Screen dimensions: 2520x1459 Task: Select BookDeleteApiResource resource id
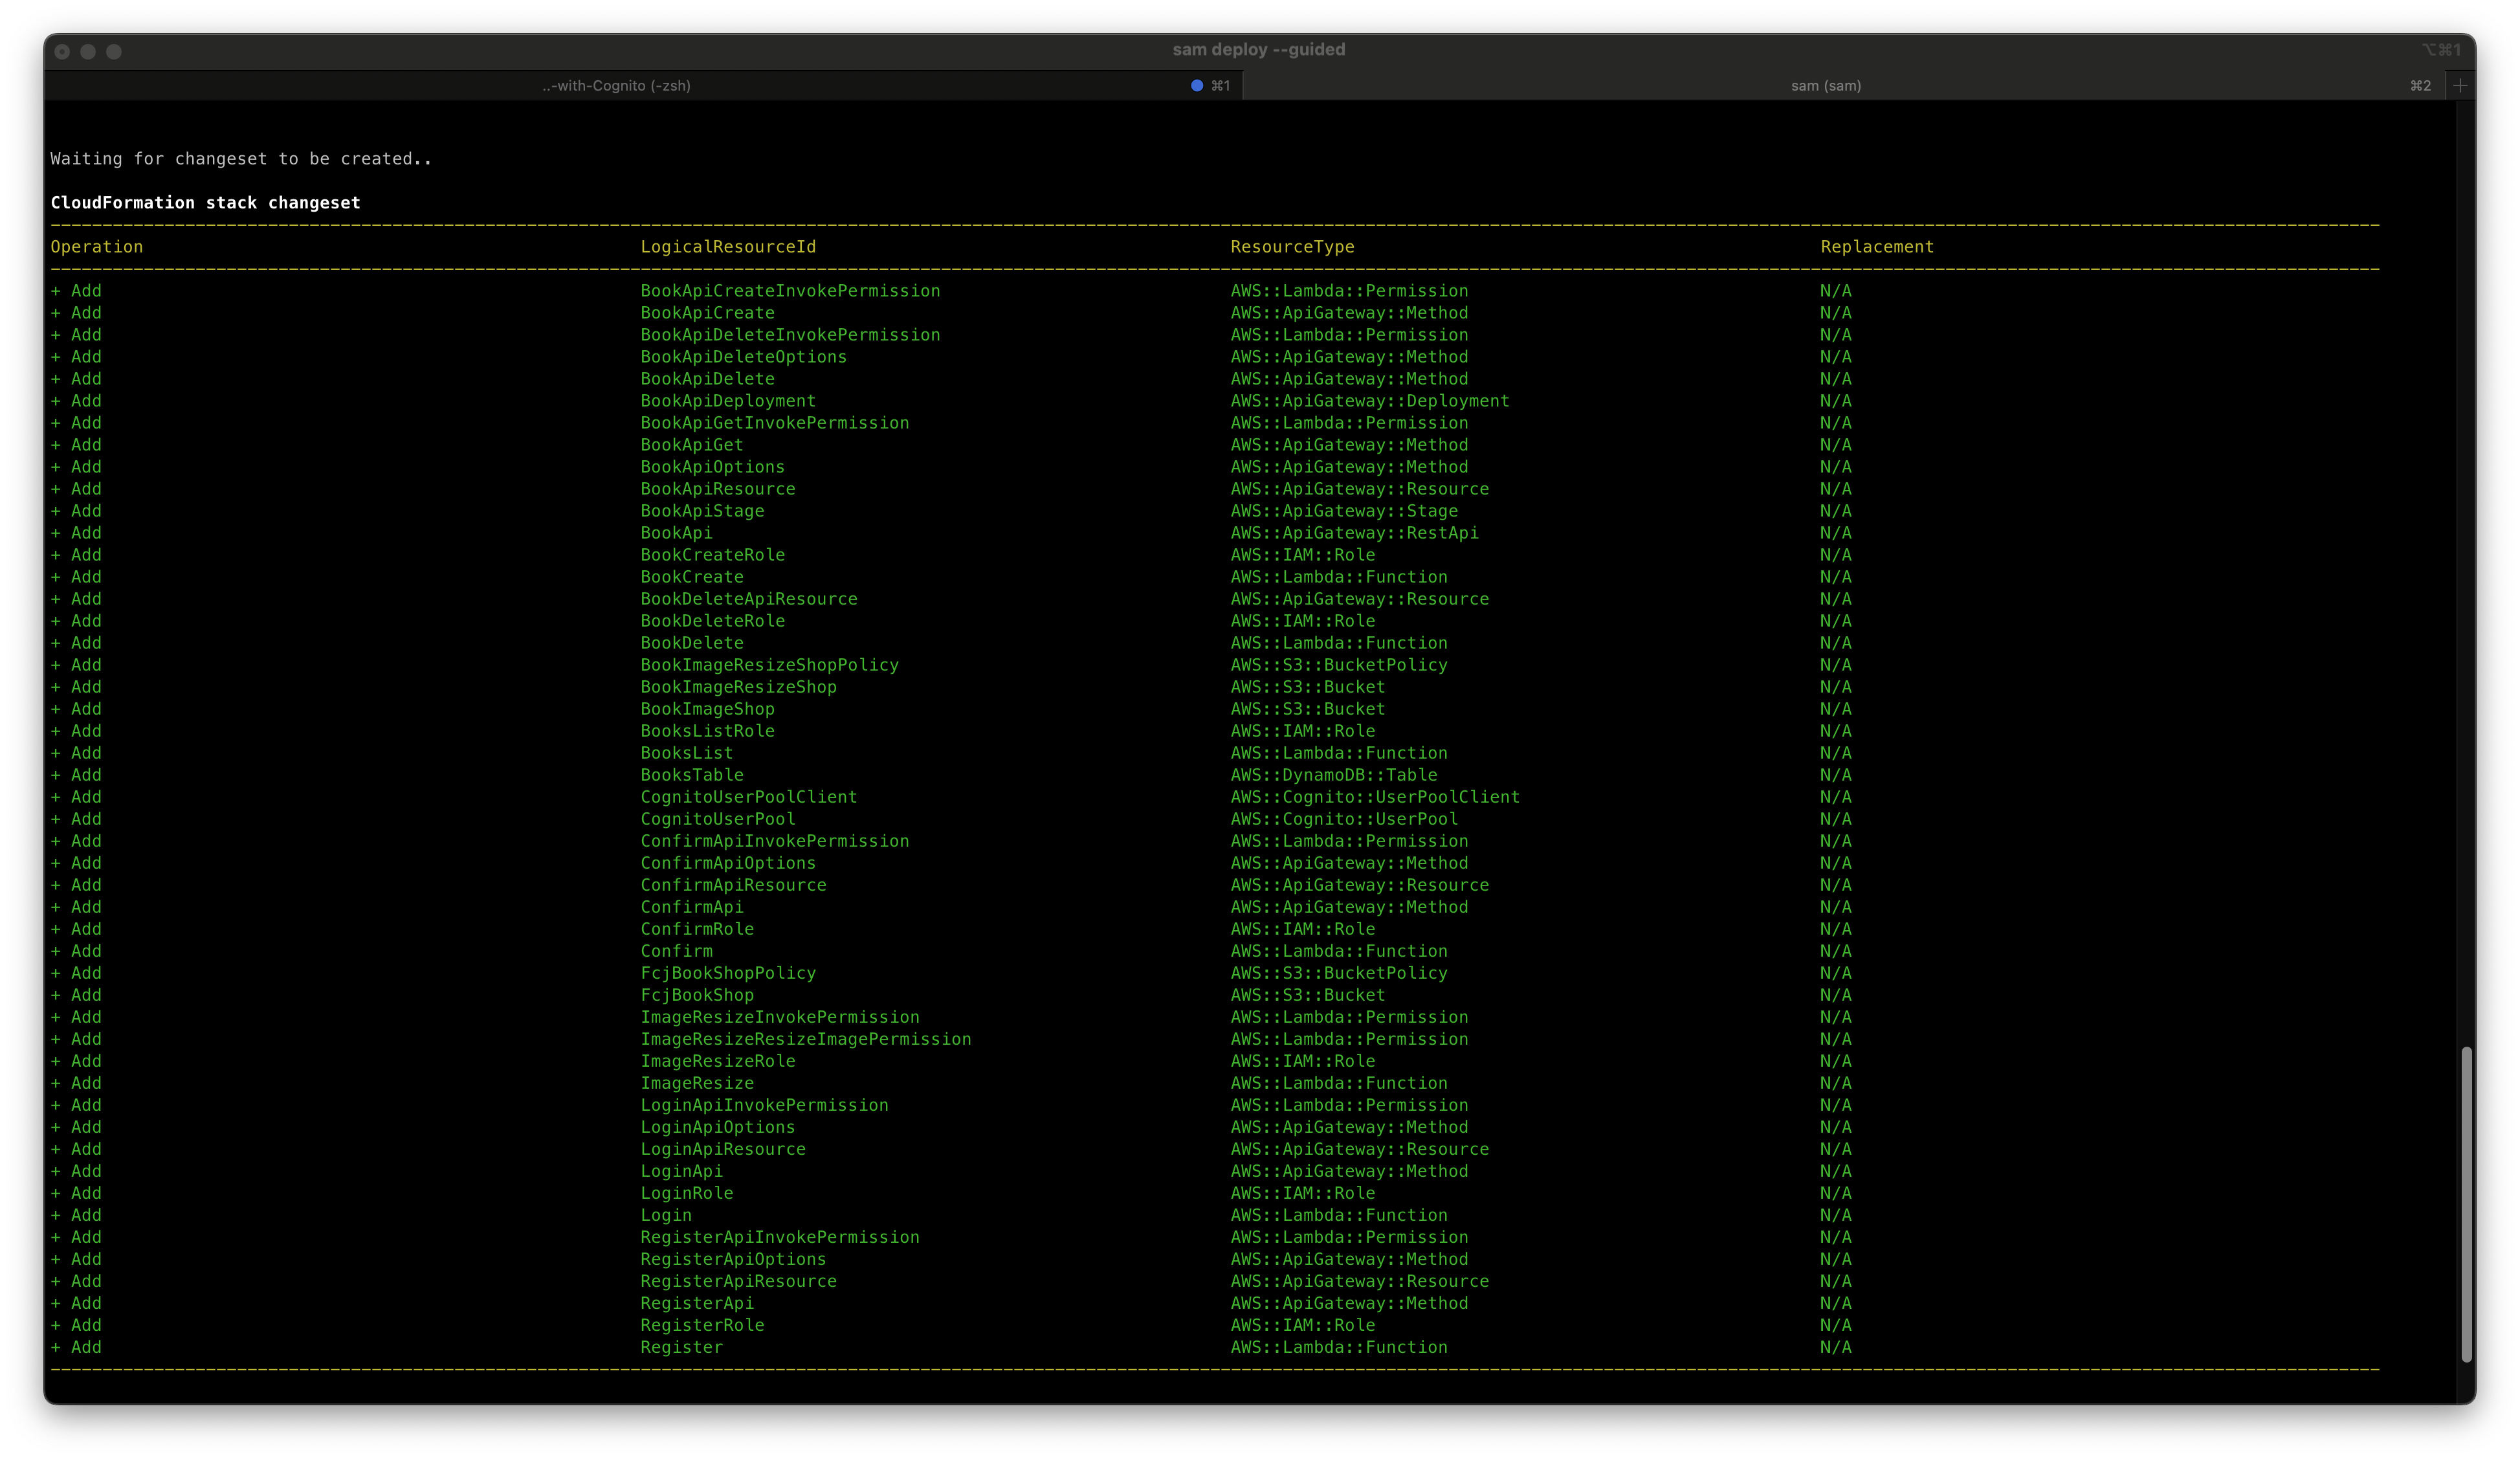pyautogui.click(x=749, y=599)
